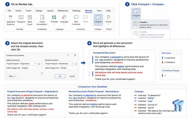Click the Original Document (Project Proposal - Original.docx) heading
This screenshot has height=118, width=191.
point(32,91)
